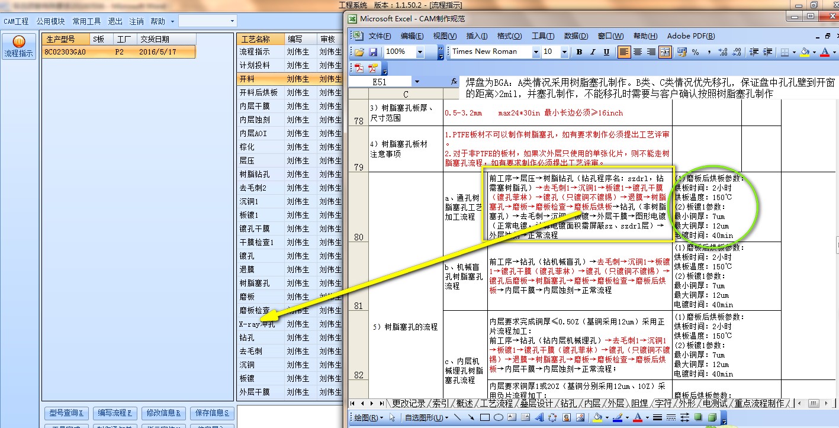
Task: Click the 保存信息S button
Action: (211, 413)
